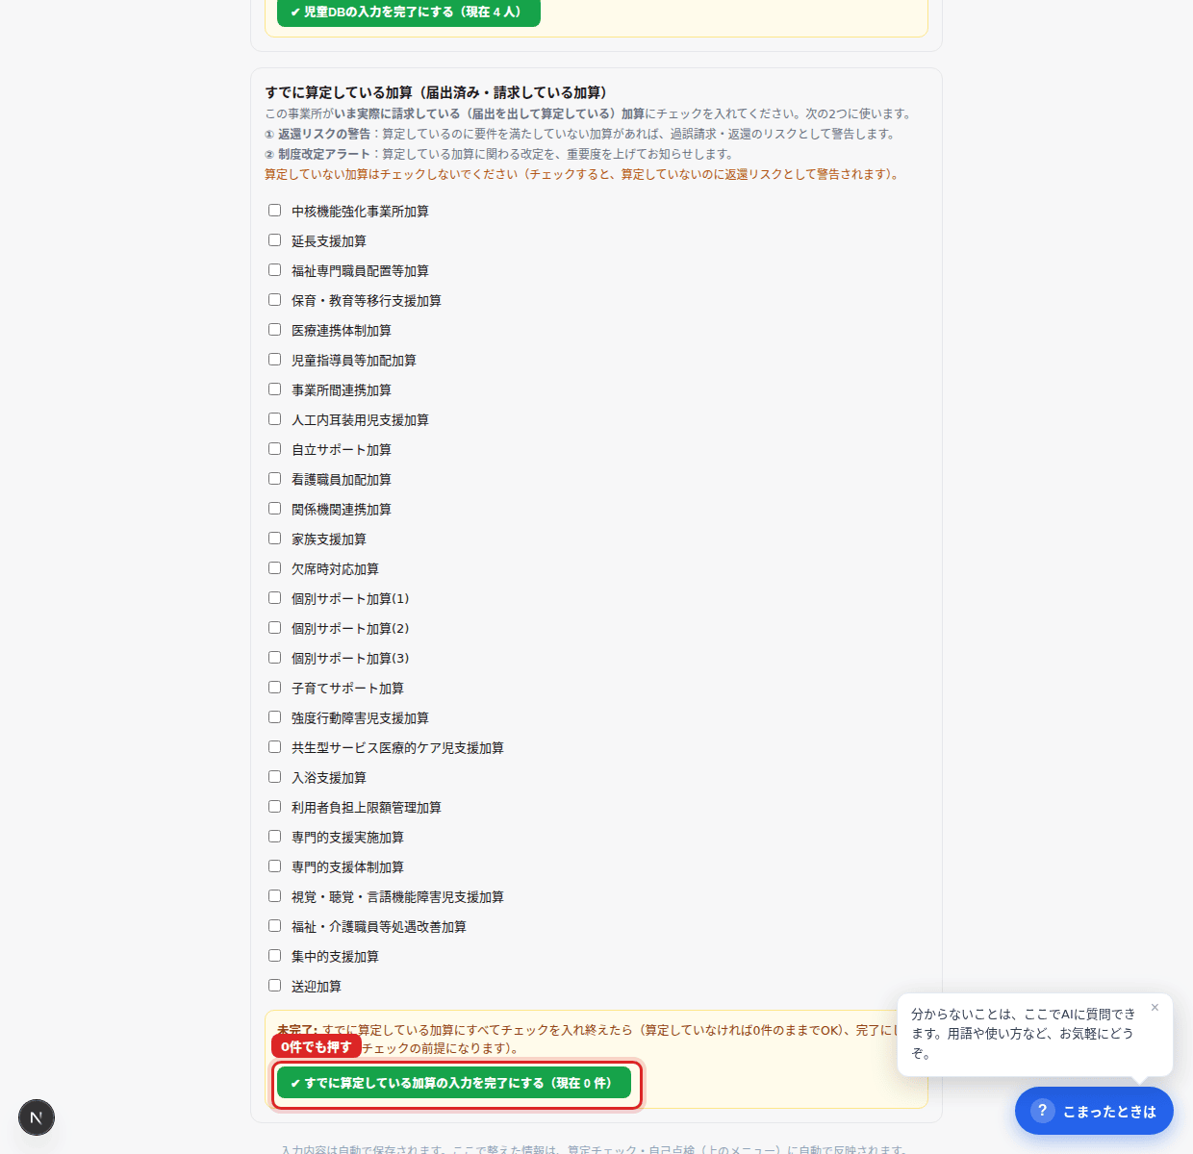Check 個別サポート加算(3)

click(274, 658)
